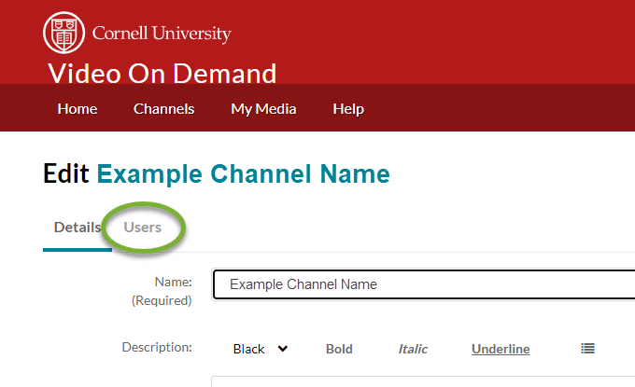Viewport: 635px width, 387px height.
Task: Open the Example Channel Name heading link
Action: 243,173
